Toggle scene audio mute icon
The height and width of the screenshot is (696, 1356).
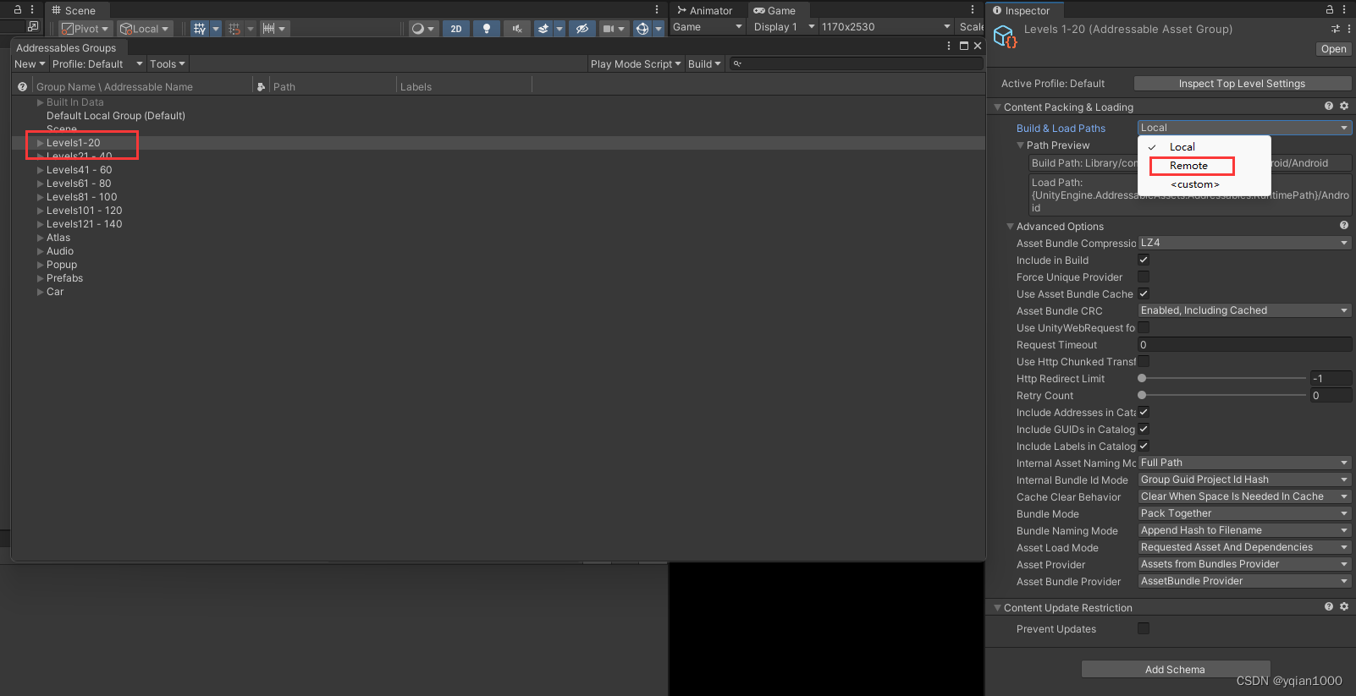coord(516,29)
